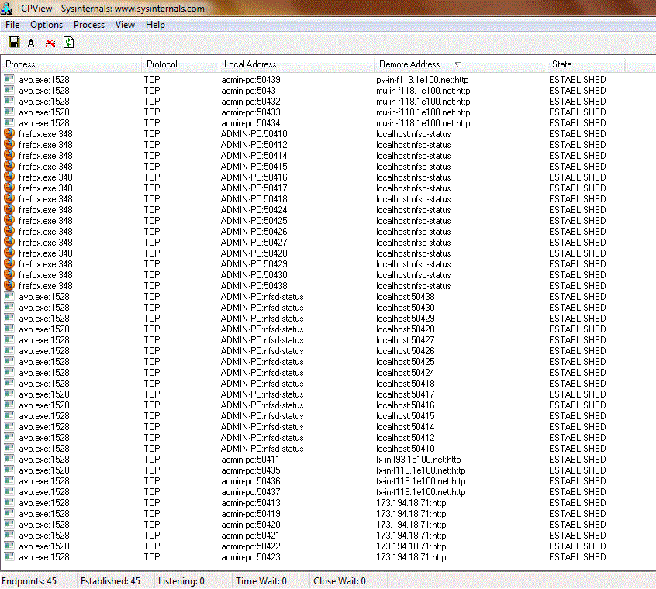Sort by the State column header
The height and width of the screenshot is (589, 656).
coord(585,64)
